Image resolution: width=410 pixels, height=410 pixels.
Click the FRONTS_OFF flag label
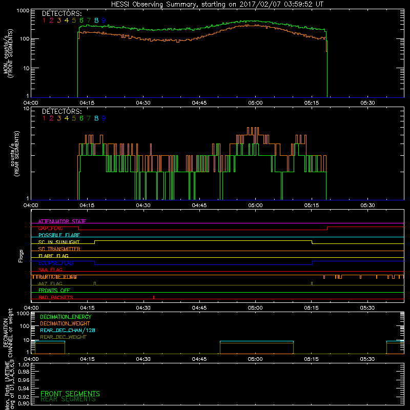pyautogui.click(x=54, y=291)
